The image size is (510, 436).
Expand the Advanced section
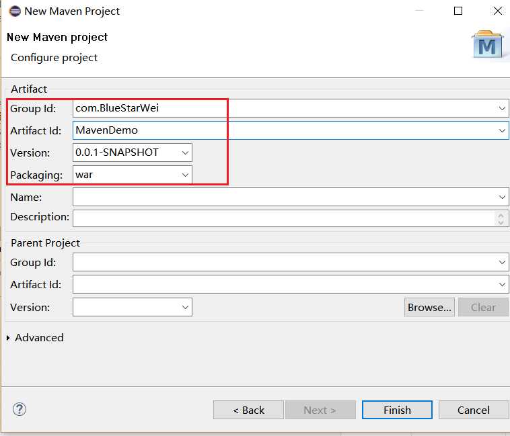tap(8, 338)
